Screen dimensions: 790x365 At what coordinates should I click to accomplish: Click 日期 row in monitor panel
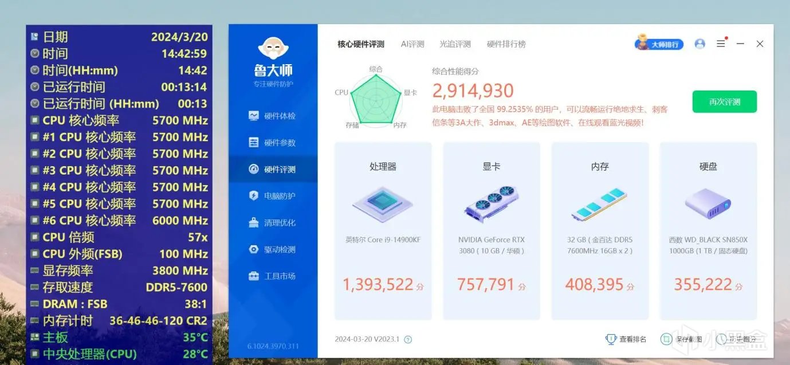tap(119, 37)
